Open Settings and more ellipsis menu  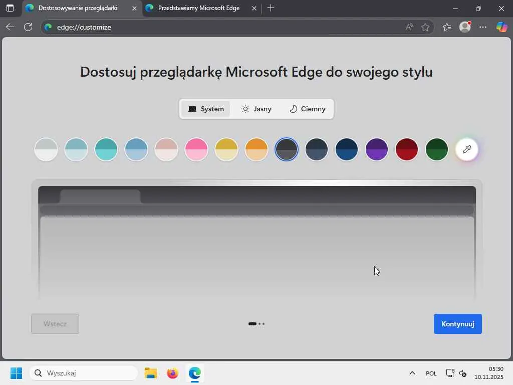click(483, 27)
